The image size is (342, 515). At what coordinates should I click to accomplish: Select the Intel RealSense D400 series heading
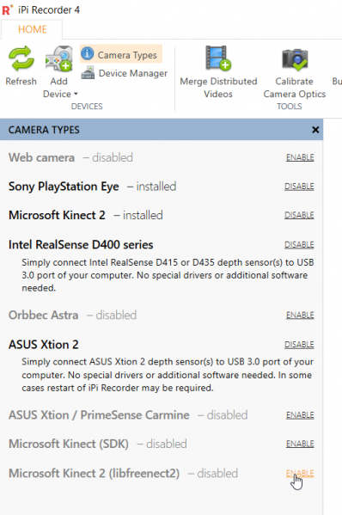coord(81,245)
